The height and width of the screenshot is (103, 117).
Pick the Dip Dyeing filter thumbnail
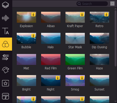[x=99, y=38]
